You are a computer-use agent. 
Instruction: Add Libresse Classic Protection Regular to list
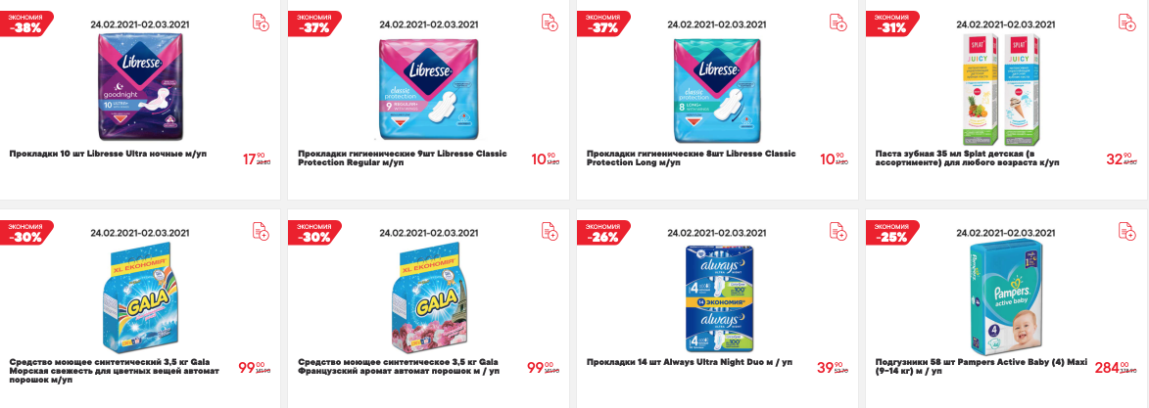click(x=550, y=23)
